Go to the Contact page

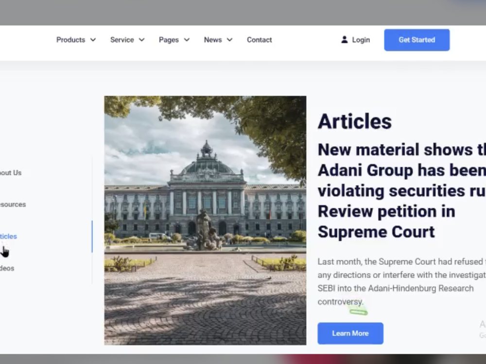coord(260,40)
